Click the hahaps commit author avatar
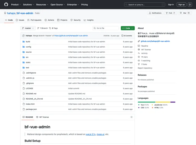Image resolution: width=196 pixels, height=145 pixels. point(23,36)
